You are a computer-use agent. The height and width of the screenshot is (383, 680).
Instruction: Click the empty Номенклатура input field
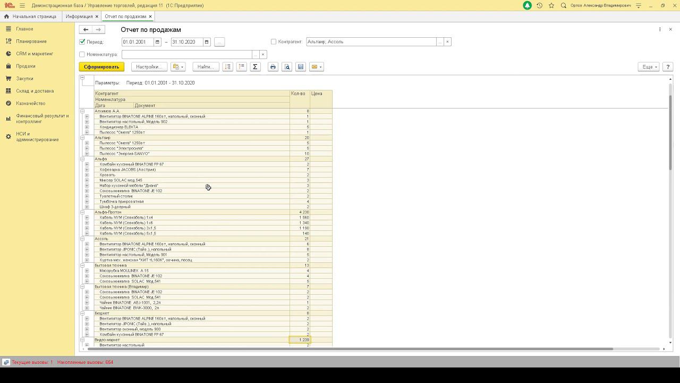click(x=186, y=54)
